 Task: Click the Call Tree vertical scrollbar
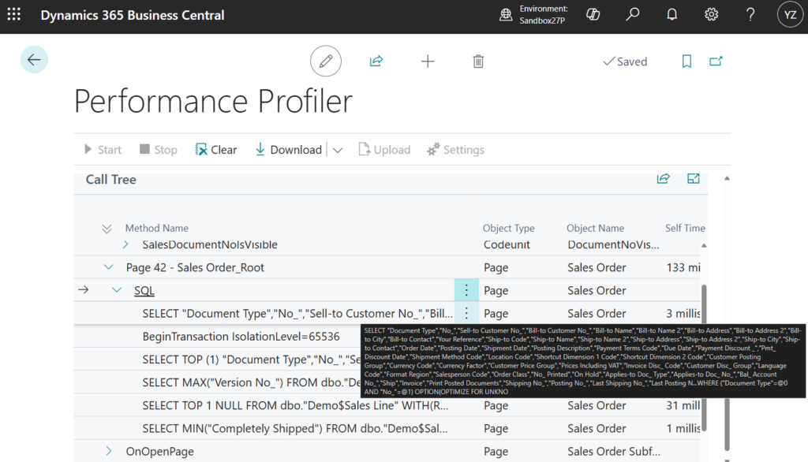(x=704, y=355)
